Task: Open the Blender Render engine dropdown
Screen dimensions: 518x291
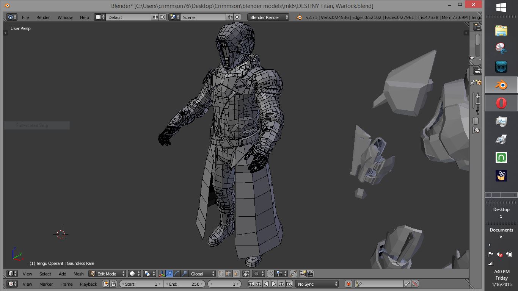Action: pos(268,17)
